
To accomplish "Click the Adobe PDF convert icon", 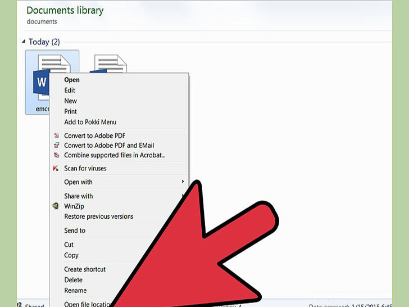I will (x=56, y=136).
